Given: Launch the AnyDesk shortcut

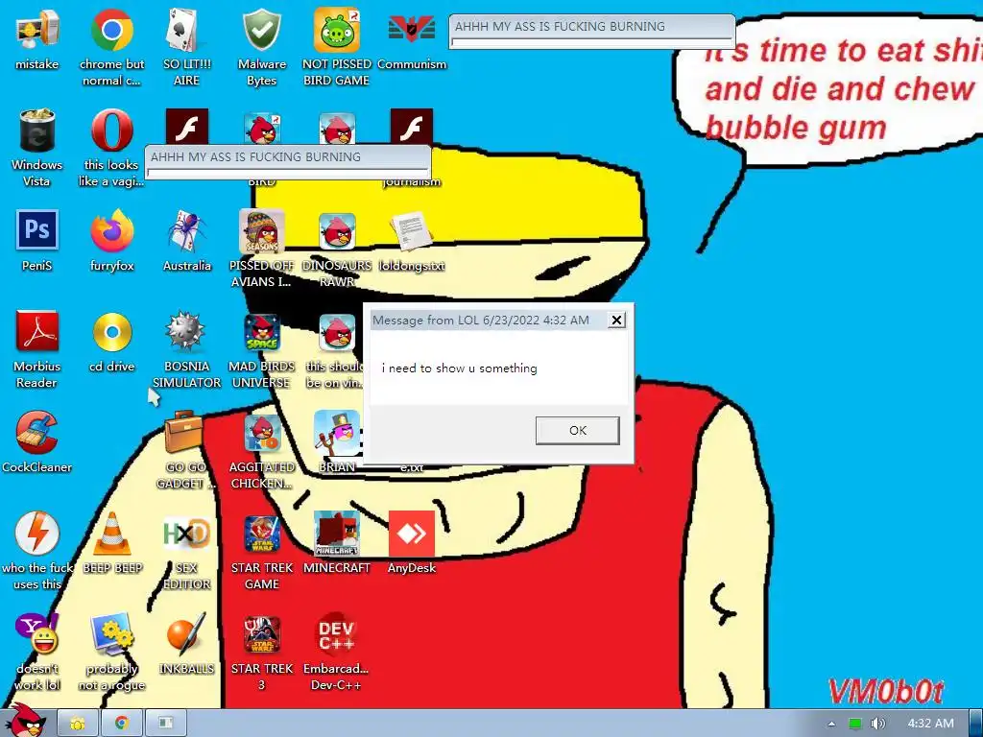Looking at the screenshot, I should [x=411, y=534].
